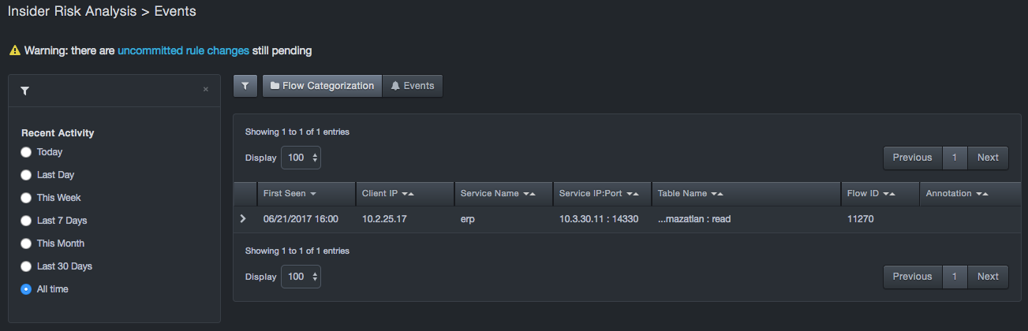
Task: Open the uncommitted rule changes link
Action: tap(183, 50)
